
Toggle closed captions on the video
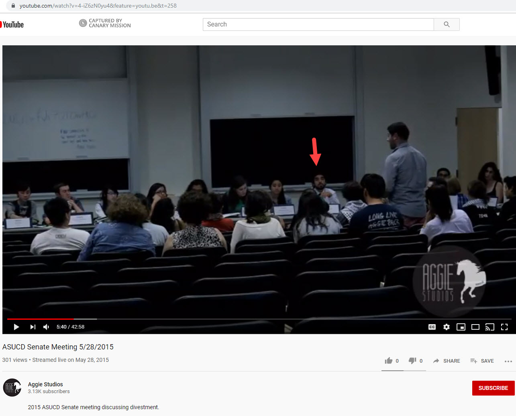432,327
